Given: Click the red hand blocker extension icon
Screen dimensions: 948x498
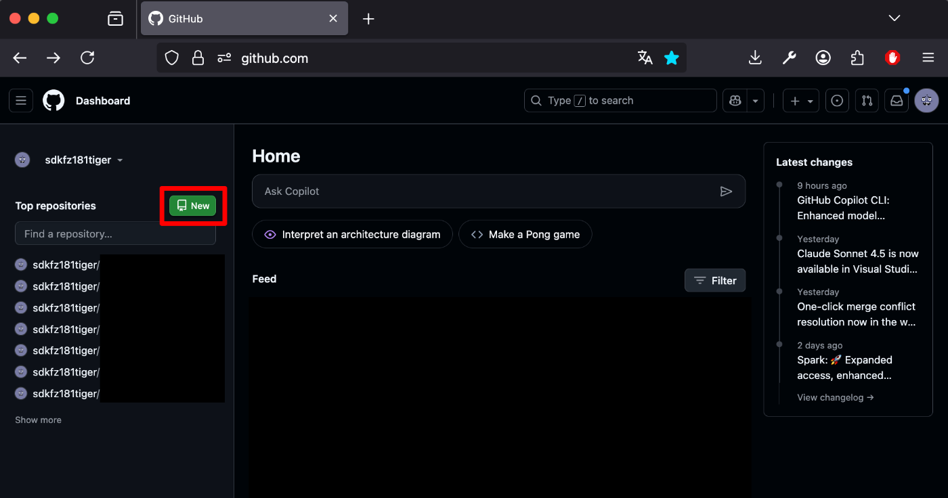Looking at the screenshot, I should click(892, 58).
